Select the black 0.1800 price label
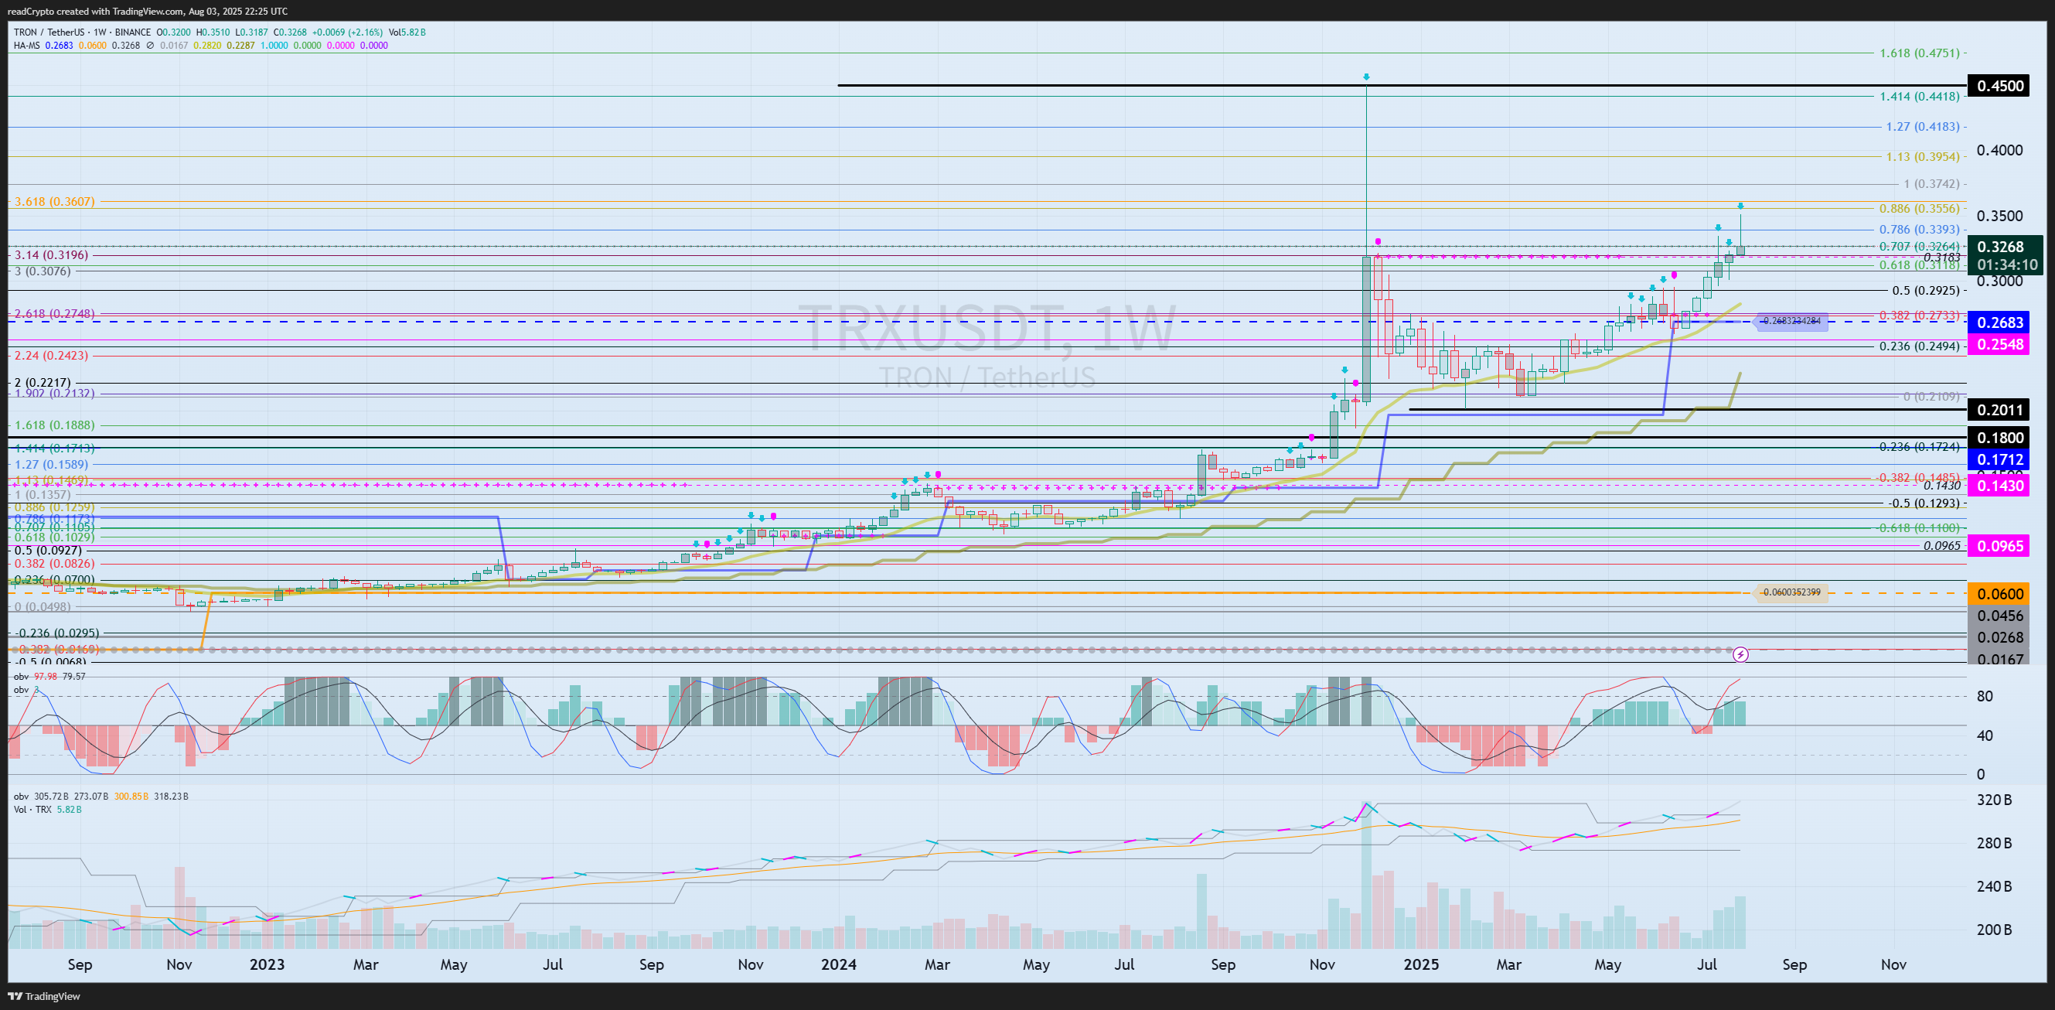This screenshot has width=2055, height=1010. pos(1999,438)
